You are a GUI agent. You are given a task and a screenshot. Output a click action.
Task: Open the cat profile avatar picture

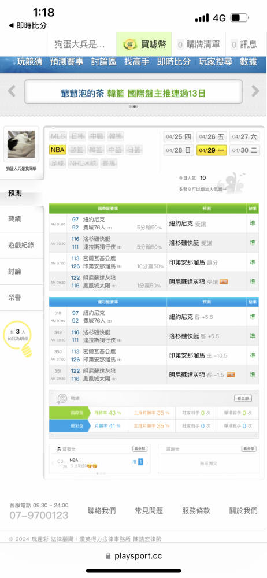point(21,144)
